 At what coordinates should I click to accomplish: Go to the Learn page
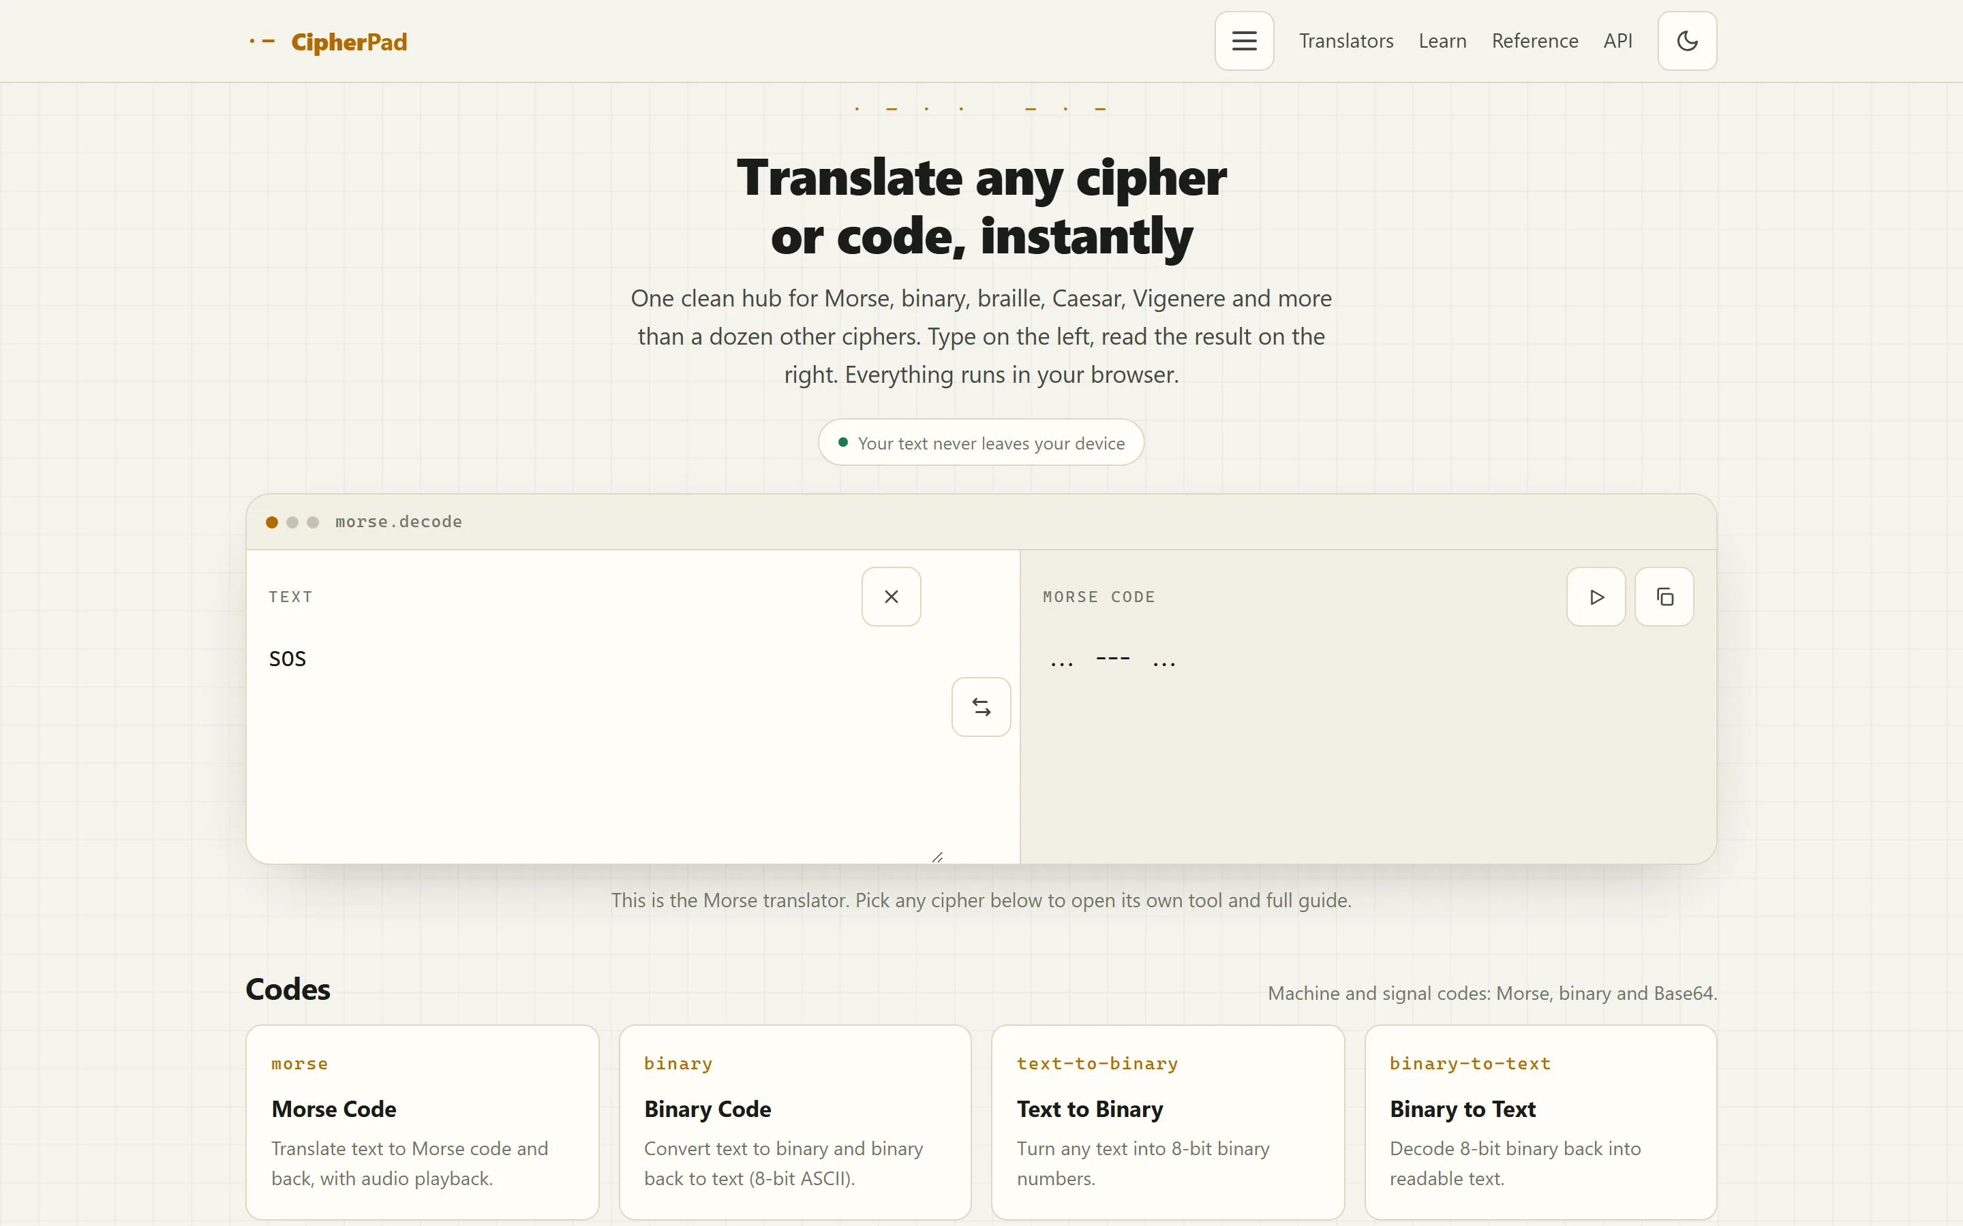(x=1442, y=41)
